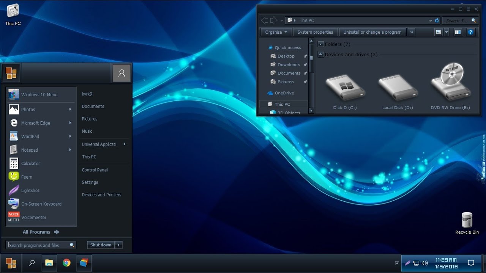Open the Shut down options arrow
Viewport: 486px width, 273px height.
[119, 245]
